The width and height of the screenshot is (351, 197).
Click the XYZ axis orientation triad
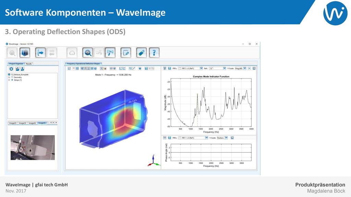(x=154, y=161)
